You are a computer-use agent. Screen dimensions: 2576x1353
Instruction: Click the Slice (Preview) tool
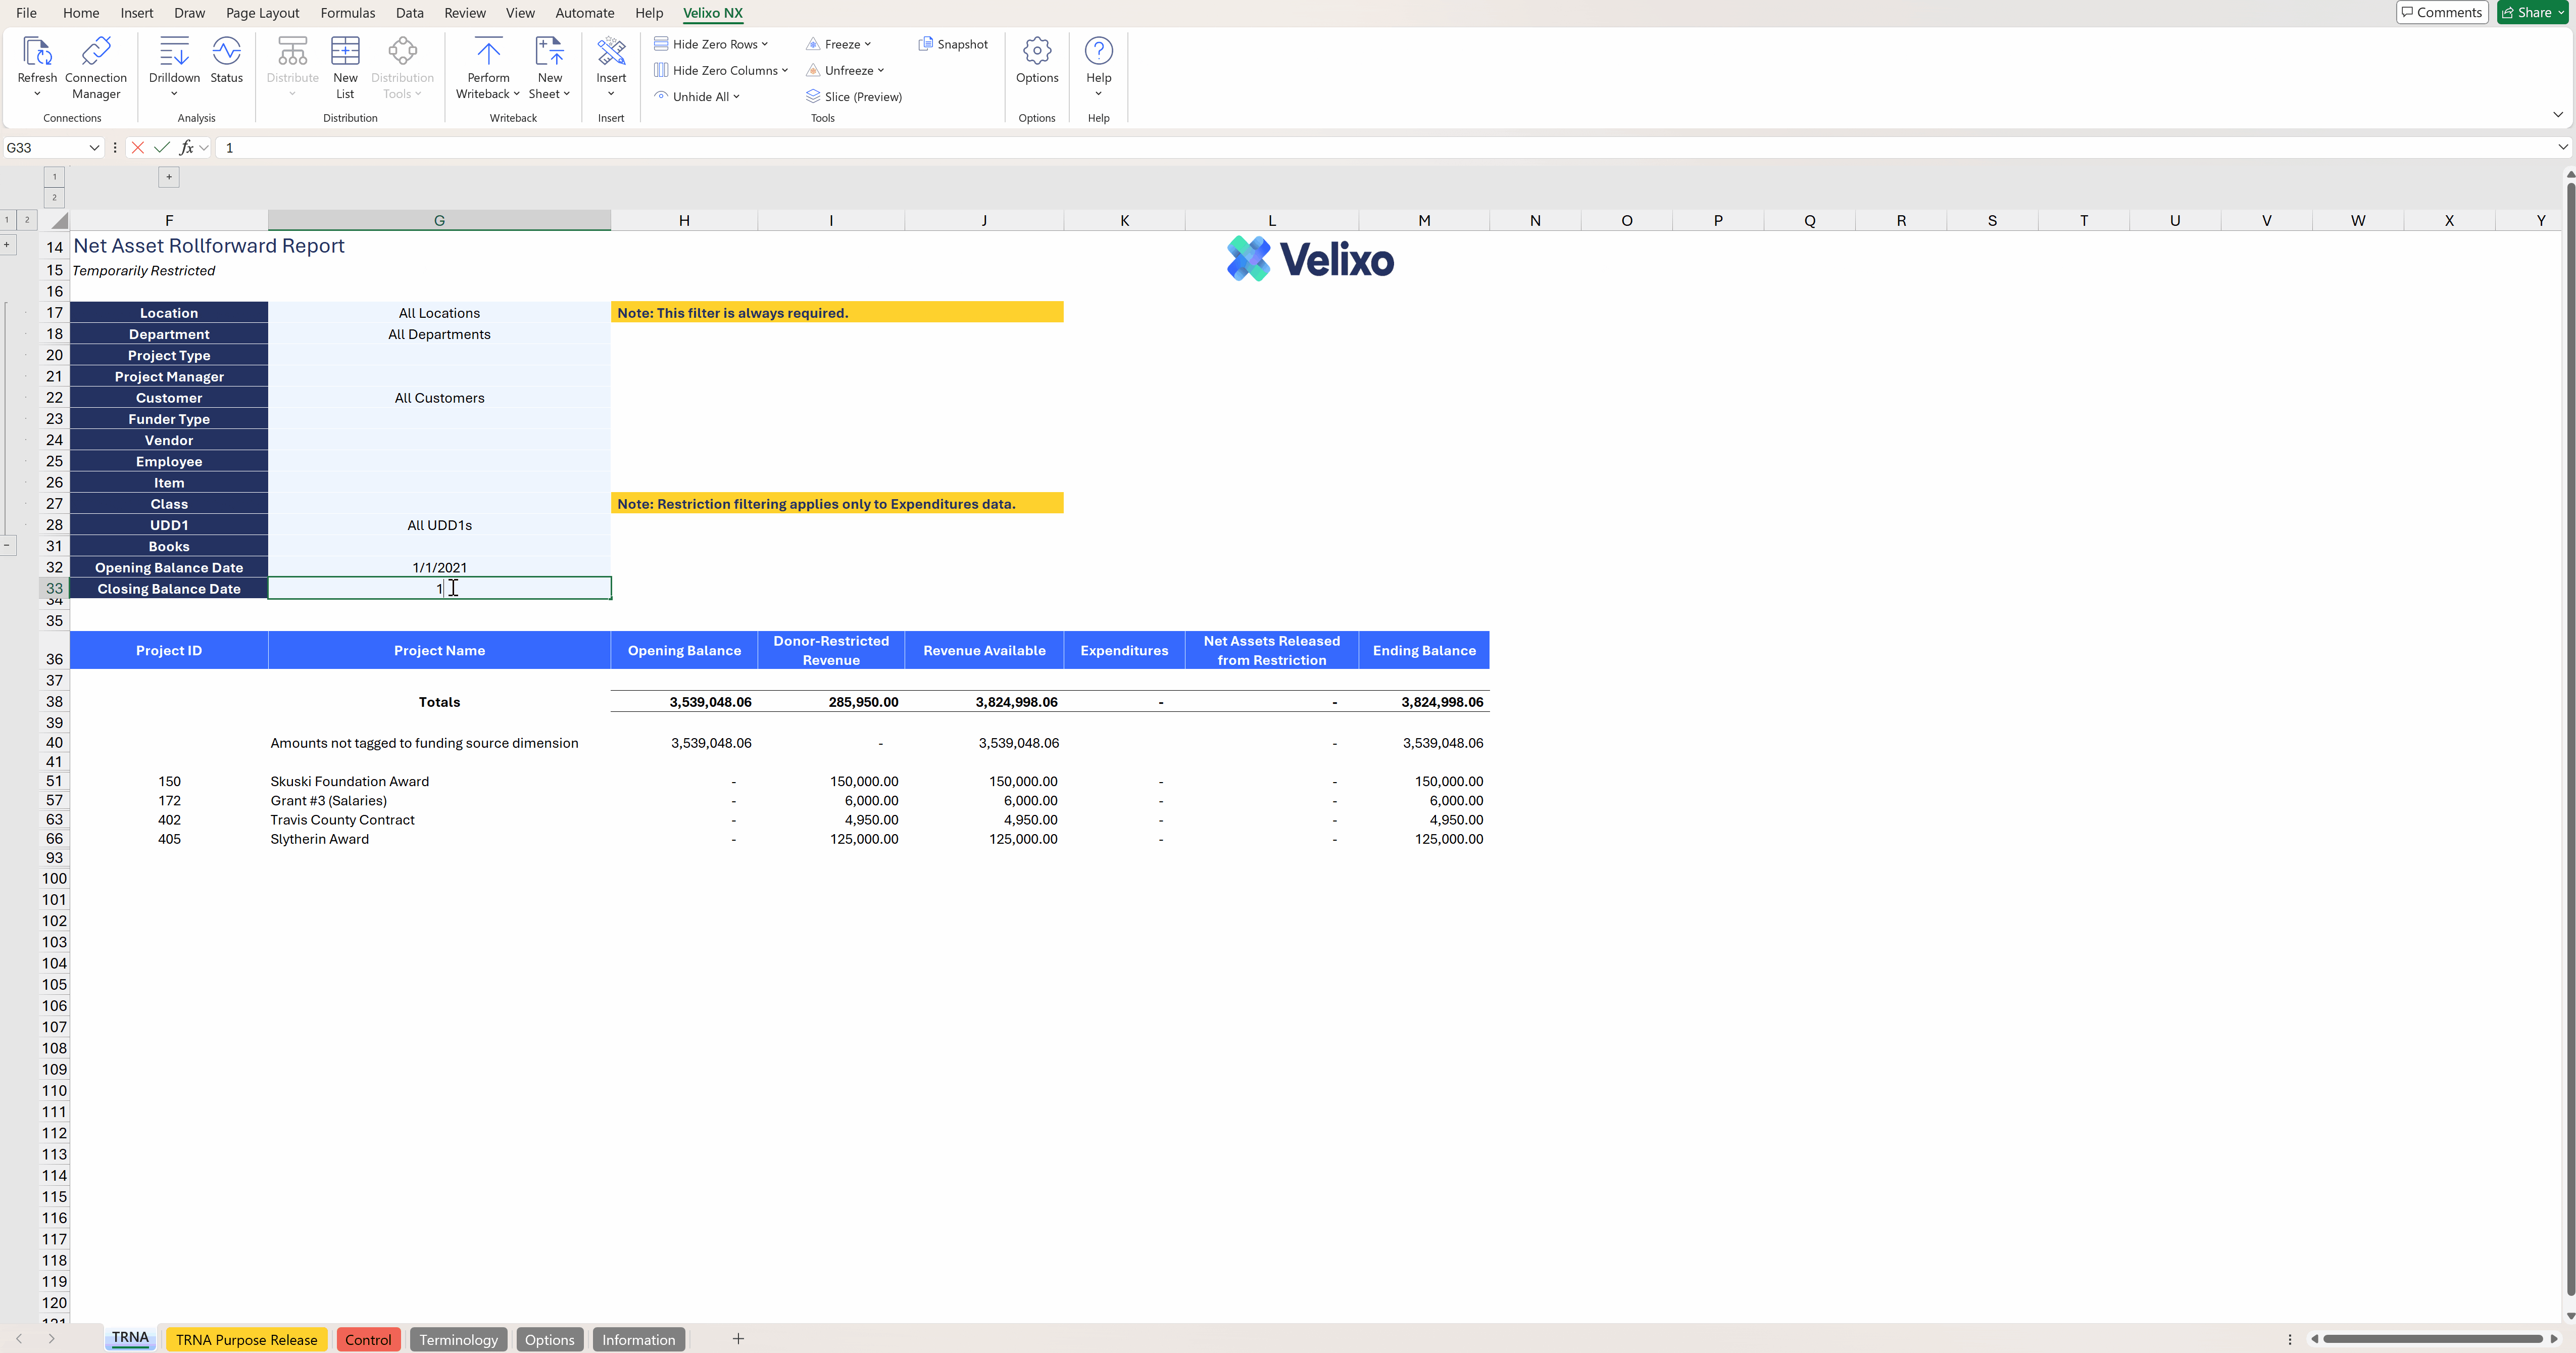pos(854,96)
